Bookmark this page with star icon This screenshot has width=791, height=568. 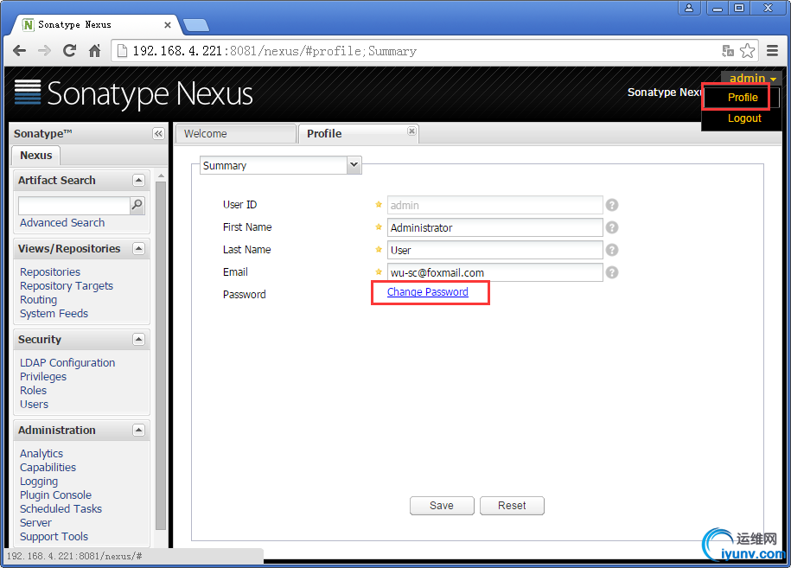pyautogui.click(x=747, y=50)
